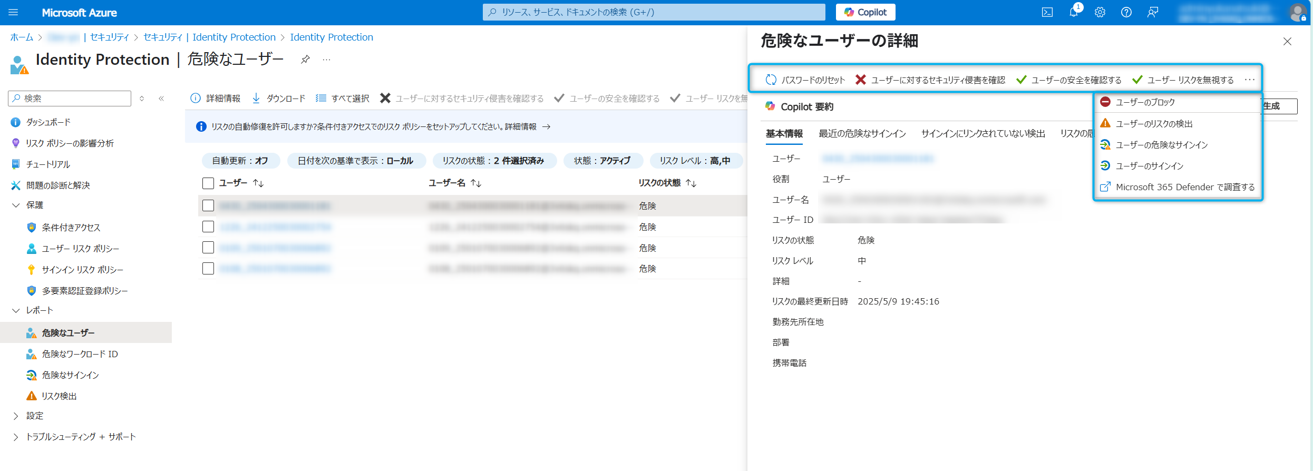This screenshot has width=1313, height=471.
Task: Tick the checkbox of the fourth user row
Action: tap(208, 269)
